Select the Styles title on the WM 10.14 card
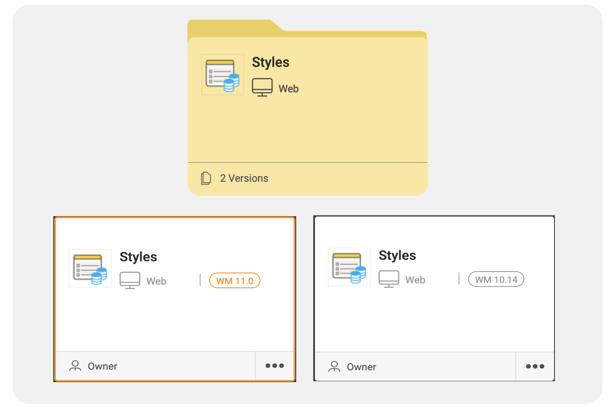Viewport: 616px width, 407px height. 397,255
